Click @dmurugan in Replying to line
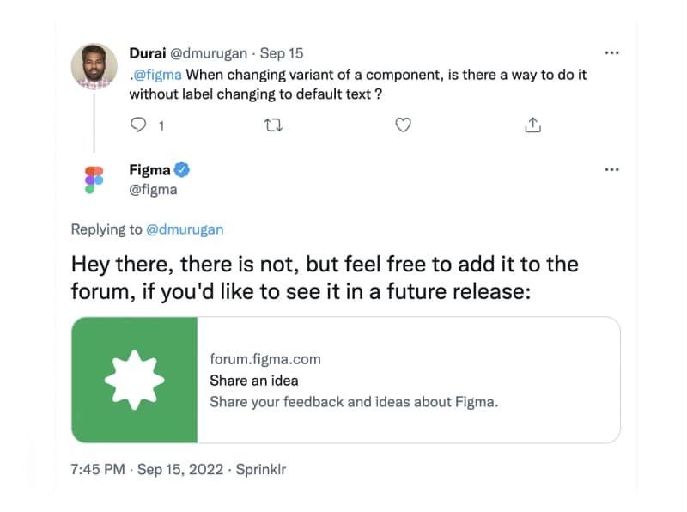The width and height of the screenshot is (687, 512). [185, 229]
